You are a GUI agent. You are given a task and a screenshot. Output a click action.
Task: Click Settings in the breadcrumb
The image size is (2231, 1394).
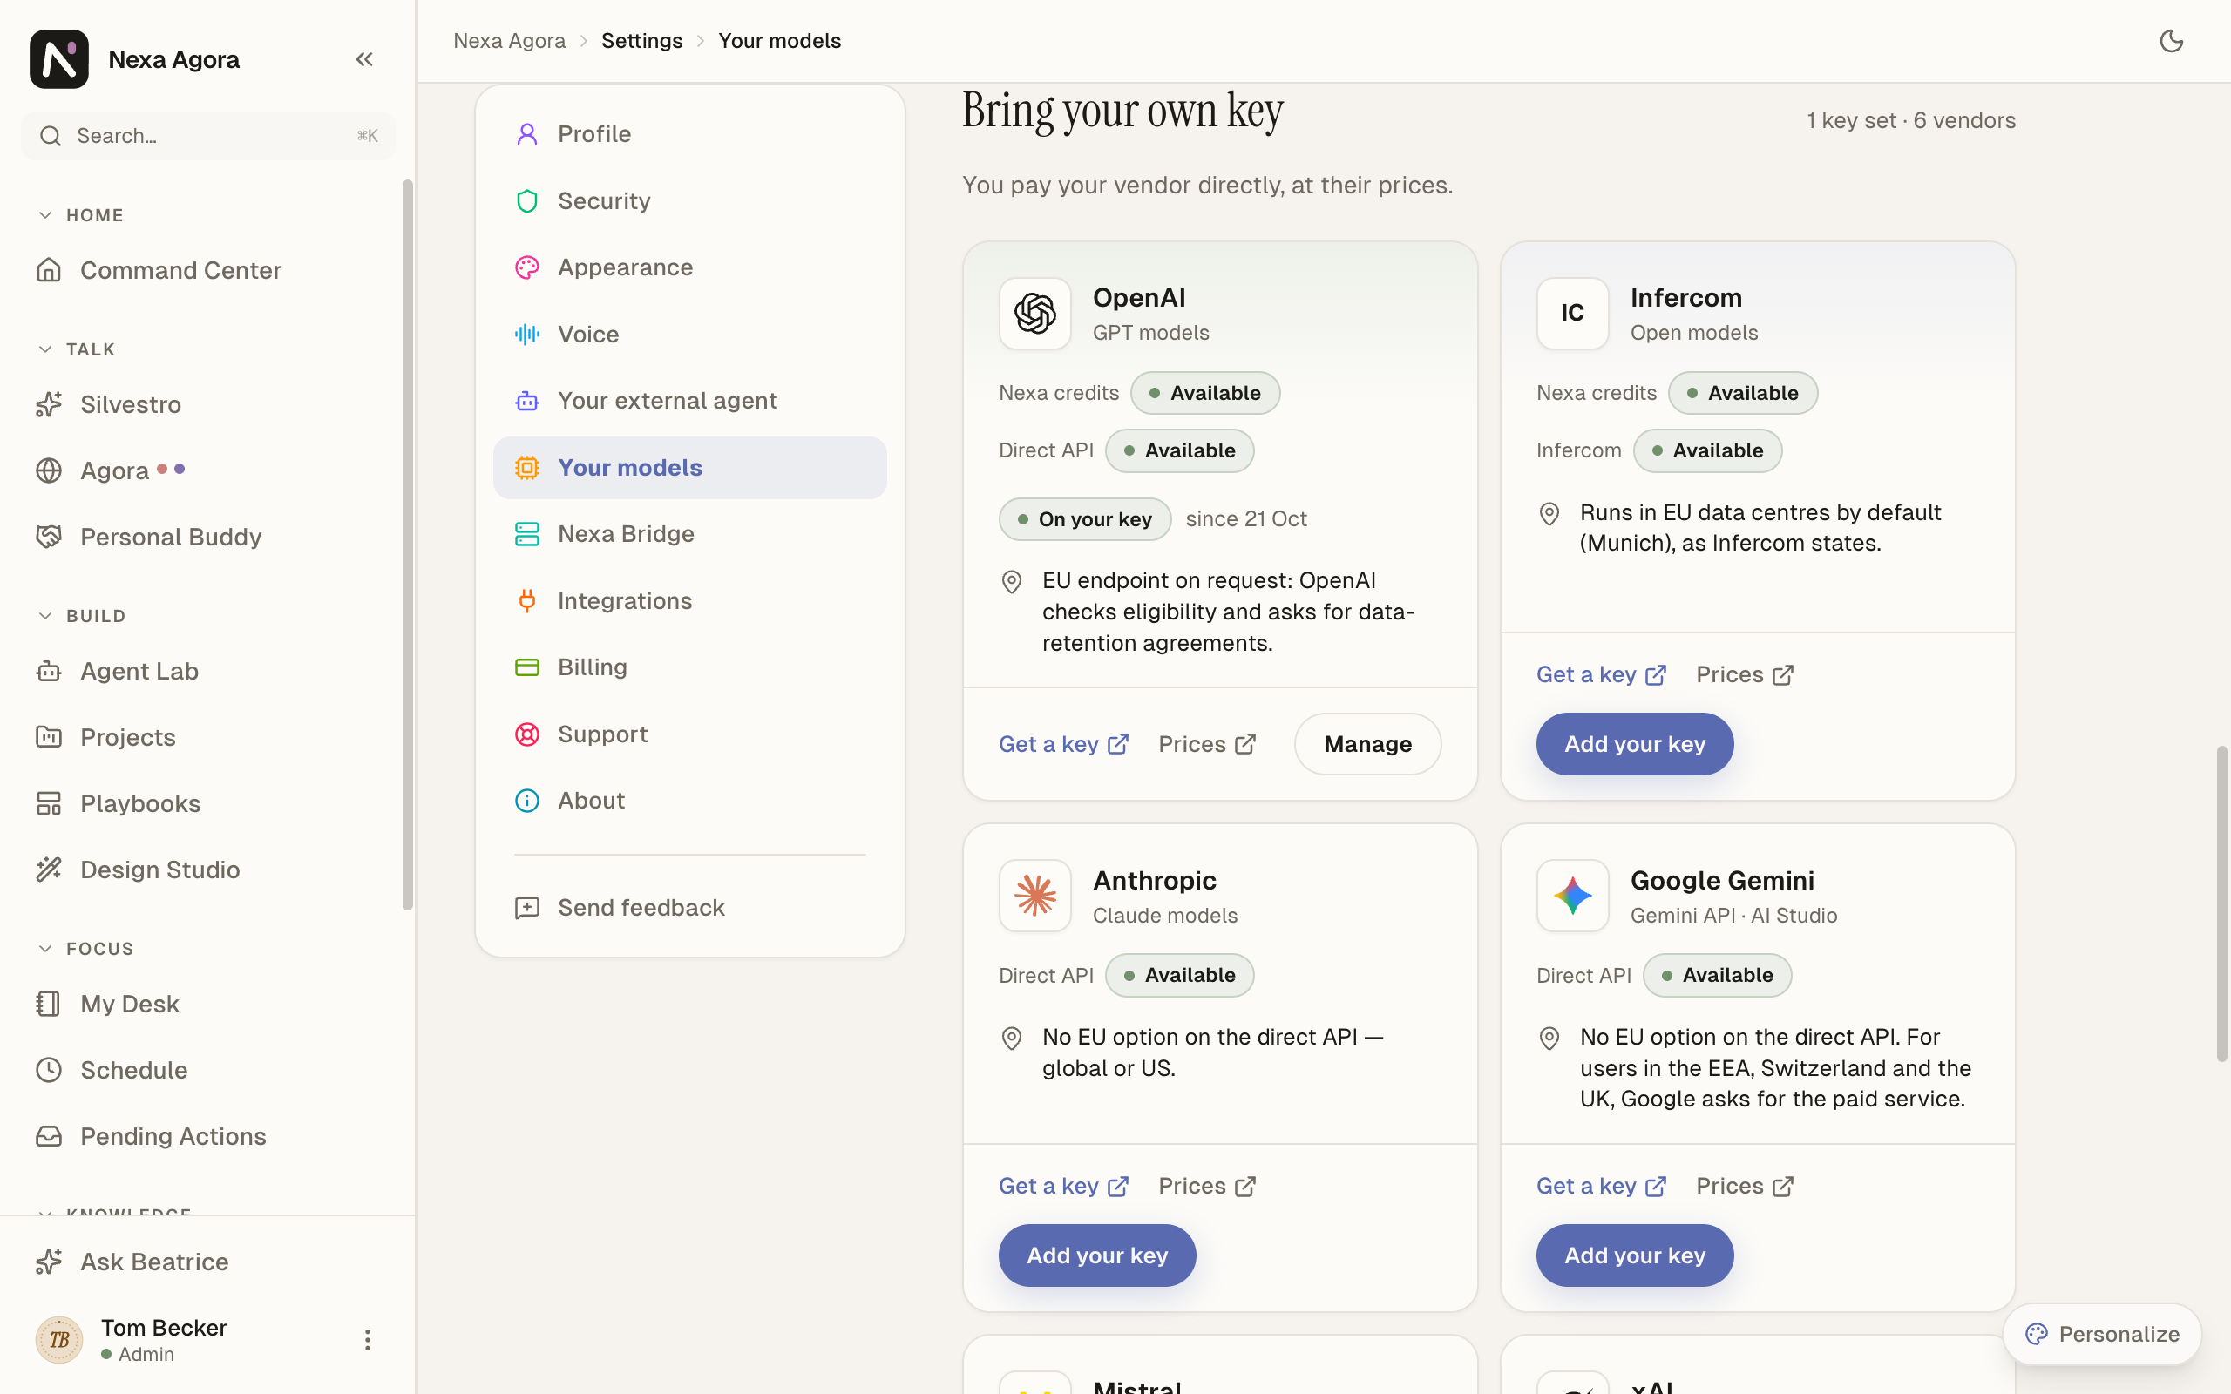pyautogui.click(x=641, y=41)
